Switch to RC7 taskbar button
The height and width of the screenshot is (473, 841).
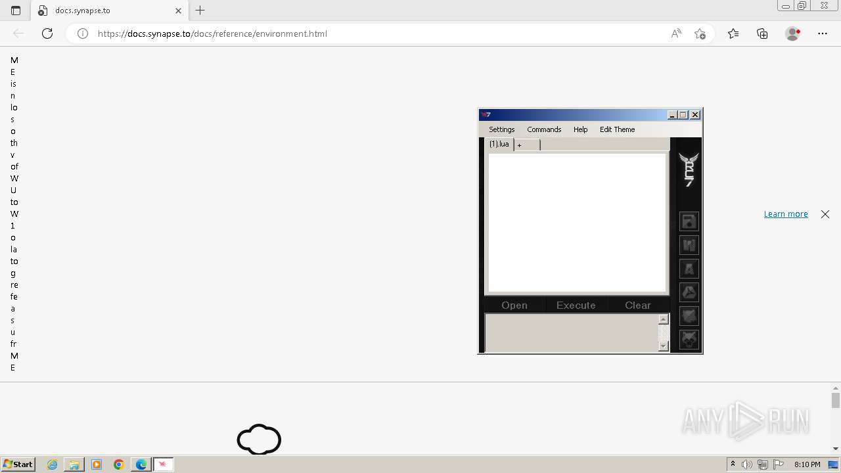163,464
